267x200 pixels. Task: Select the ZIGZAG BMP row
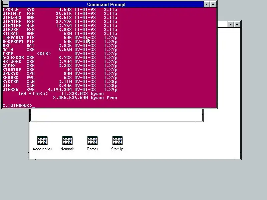(x=60, y=34)
